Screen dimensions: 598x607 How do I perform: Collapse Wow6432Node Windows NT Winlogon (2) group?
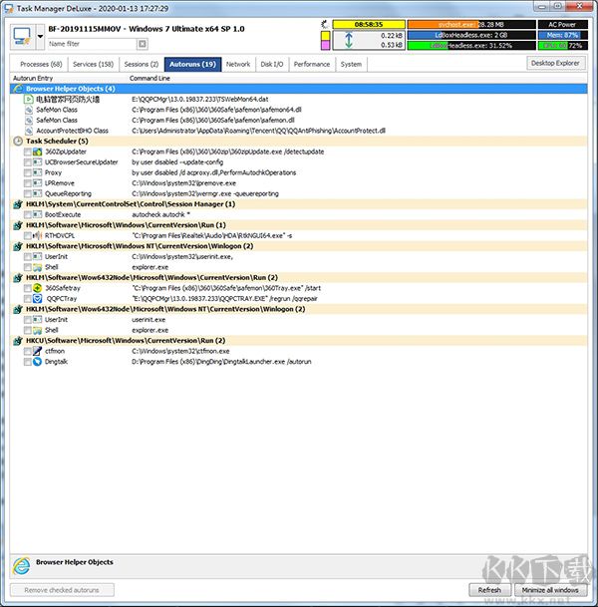(x=298, y=309)
